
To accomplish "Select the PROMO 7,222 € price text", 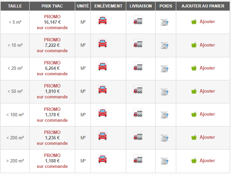I will 52,45.
